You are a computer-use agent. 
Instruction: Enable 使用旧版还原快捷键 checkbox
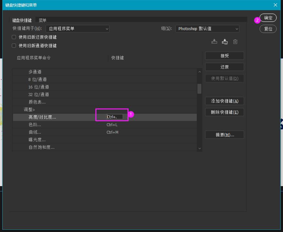14,37
